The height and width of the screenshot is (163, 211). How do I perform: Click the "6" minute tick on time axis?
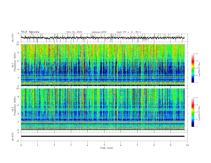tap(121, 145)
